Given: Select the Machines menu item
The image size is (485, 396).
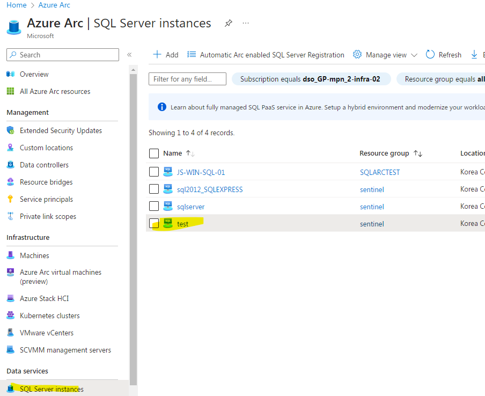Looking at the screenshot, I should pos(34,255).
